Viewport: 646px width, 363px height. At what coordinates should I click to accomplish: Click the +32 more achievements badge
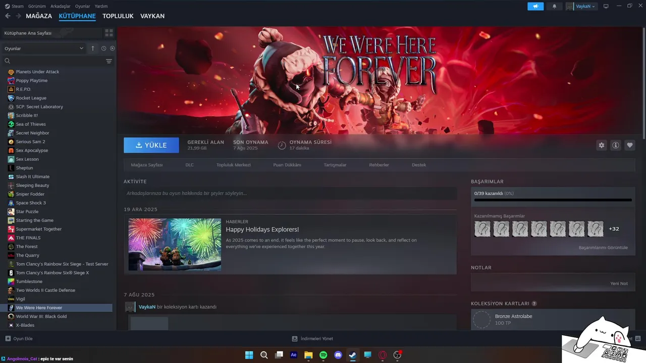pyautogui.click(x=614, y=229)
